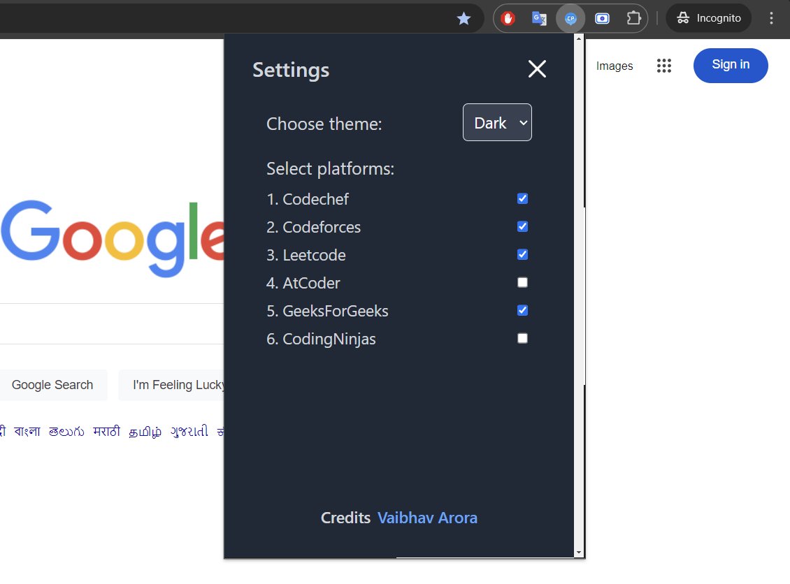Click the Settings heading text
Screen dimensions: 790x584
tap(291, 70)
